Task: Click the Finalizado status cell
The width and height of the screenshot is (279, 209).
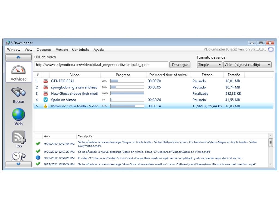Action: (x=200, y=94)
